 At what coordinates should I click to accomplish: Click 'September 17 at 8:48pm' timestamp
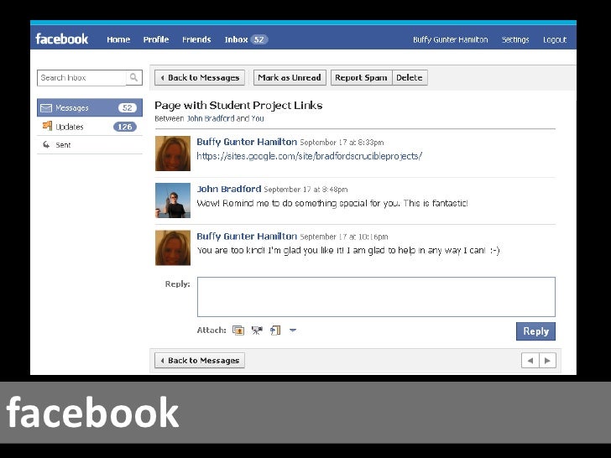point(305,190)
